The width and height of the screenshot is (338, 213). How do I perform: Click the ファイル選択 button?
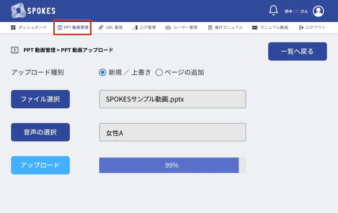click(40, 99)
